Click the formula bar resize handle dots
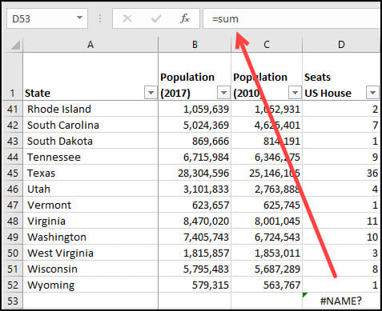 (100, 18)
